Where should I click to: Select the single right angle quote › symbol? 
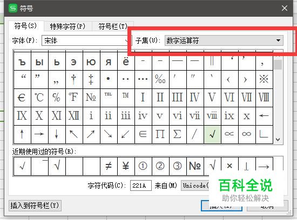click(x=247, y=79)
